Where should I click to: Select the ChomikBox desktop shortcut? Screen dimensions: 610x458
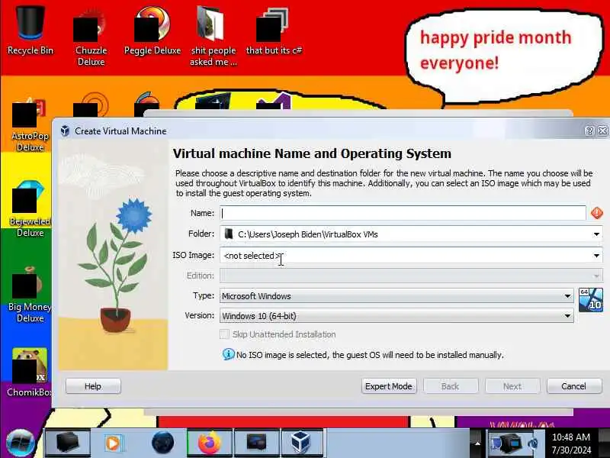[x=30, y=373]
